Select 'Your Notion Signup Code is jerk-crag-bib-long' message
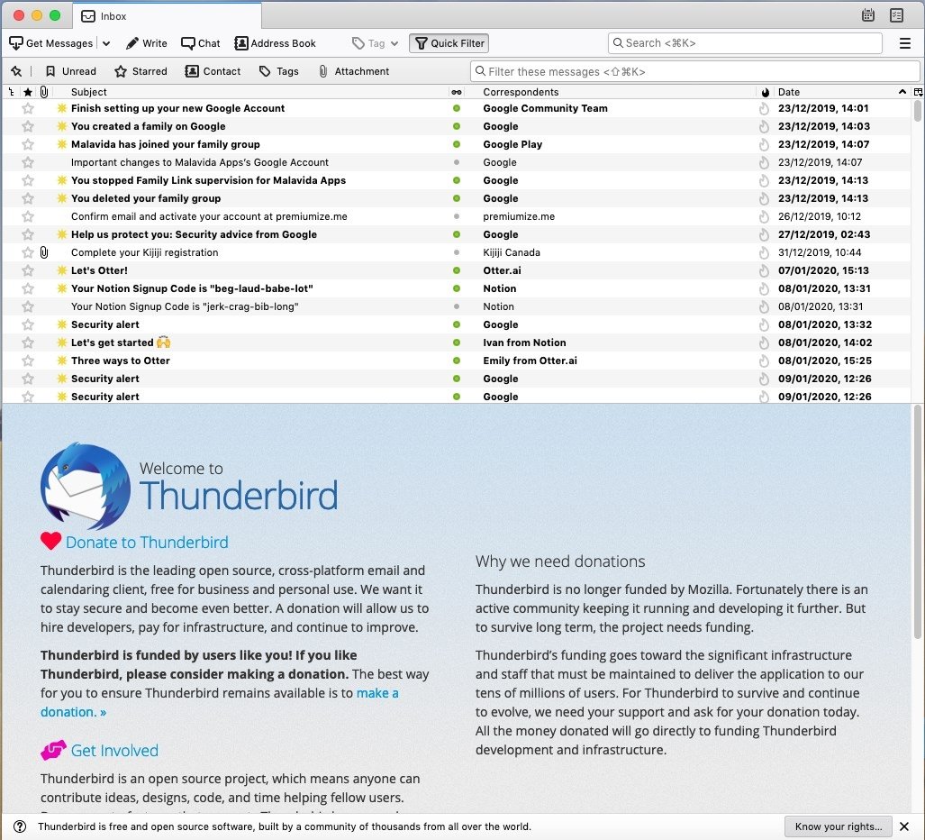925x840 pixels. tap(185, 307)
